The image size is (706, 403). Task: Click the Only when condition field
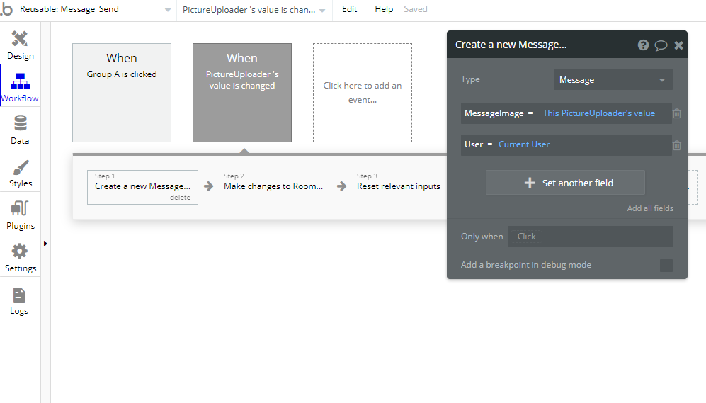pyautogui.click(x=591, y=237)
